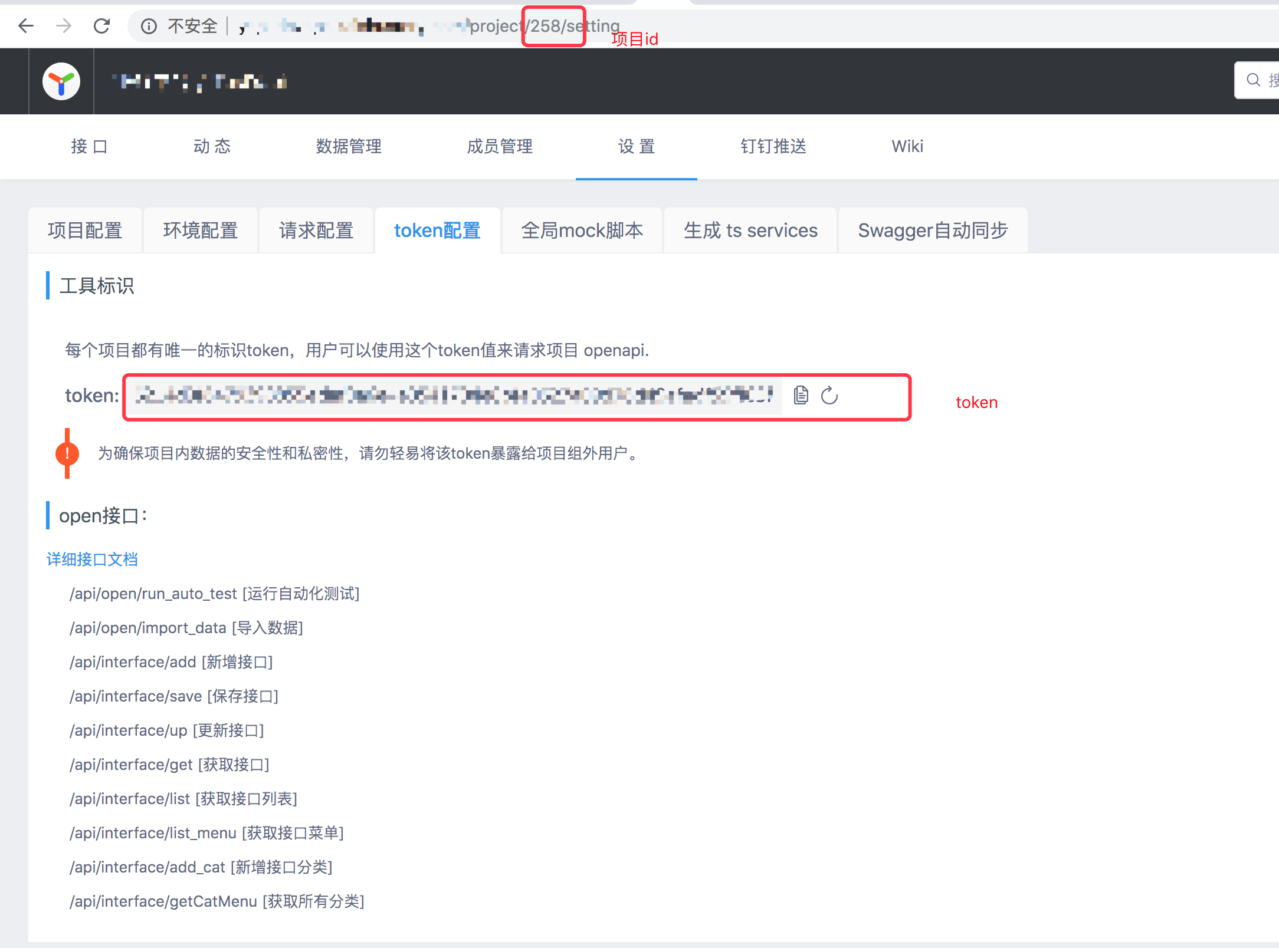Click the search magnifier icon in the header

point(1254,80)
